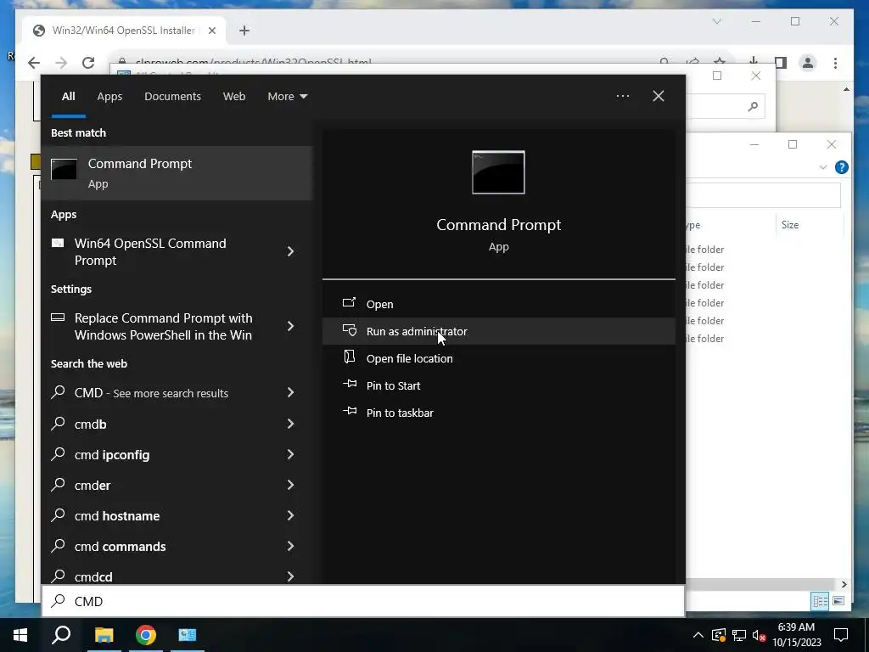Select cmd hostname web suggestion
The image size is (869, 652).
[117, 515]
